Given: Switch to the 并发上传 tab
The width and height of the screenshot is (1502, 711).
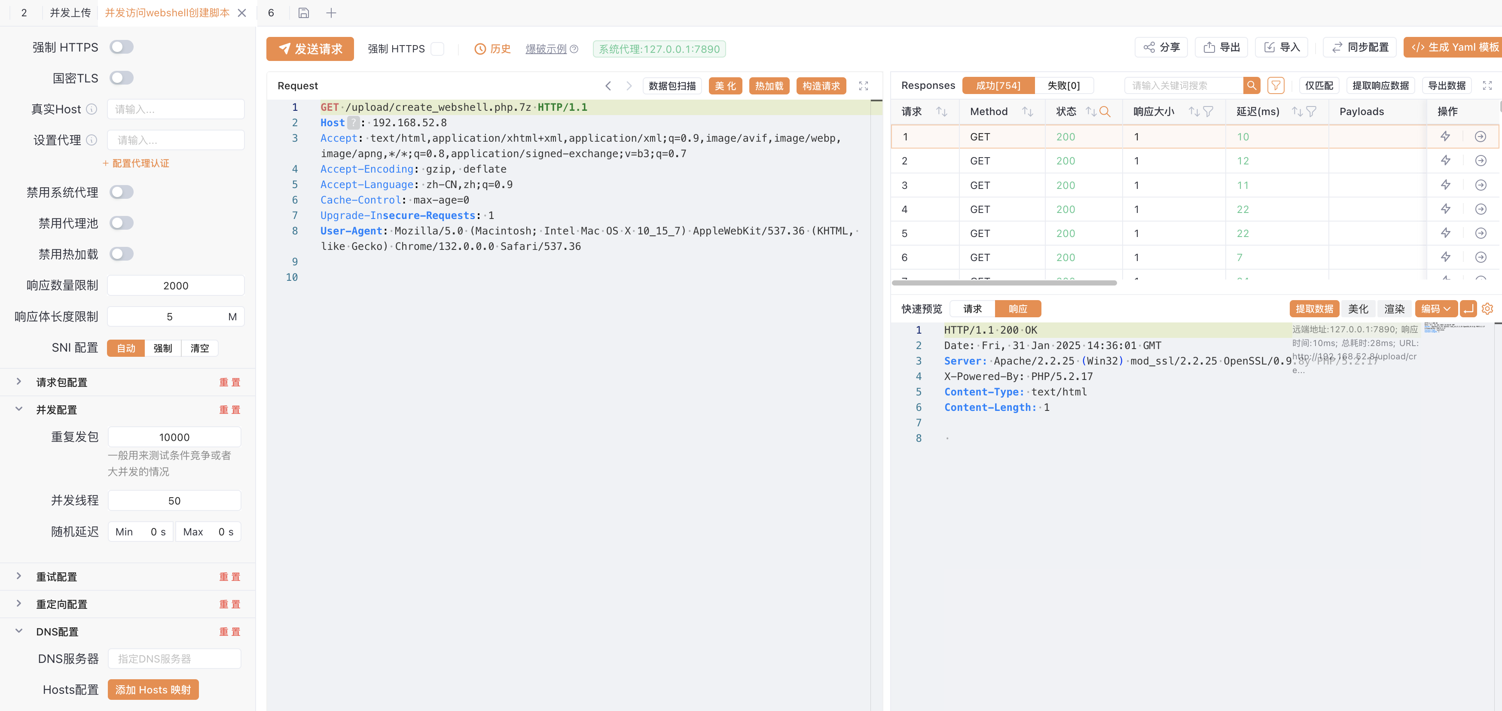Looking at the screenshot, I should [x=70, y=13].
